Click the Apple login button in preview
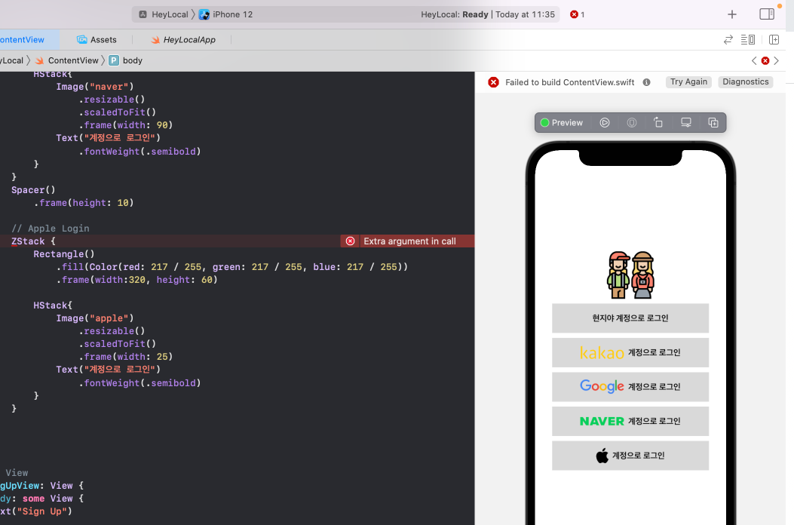This screenshot has width=794, height=525. (x=630, y=456)
